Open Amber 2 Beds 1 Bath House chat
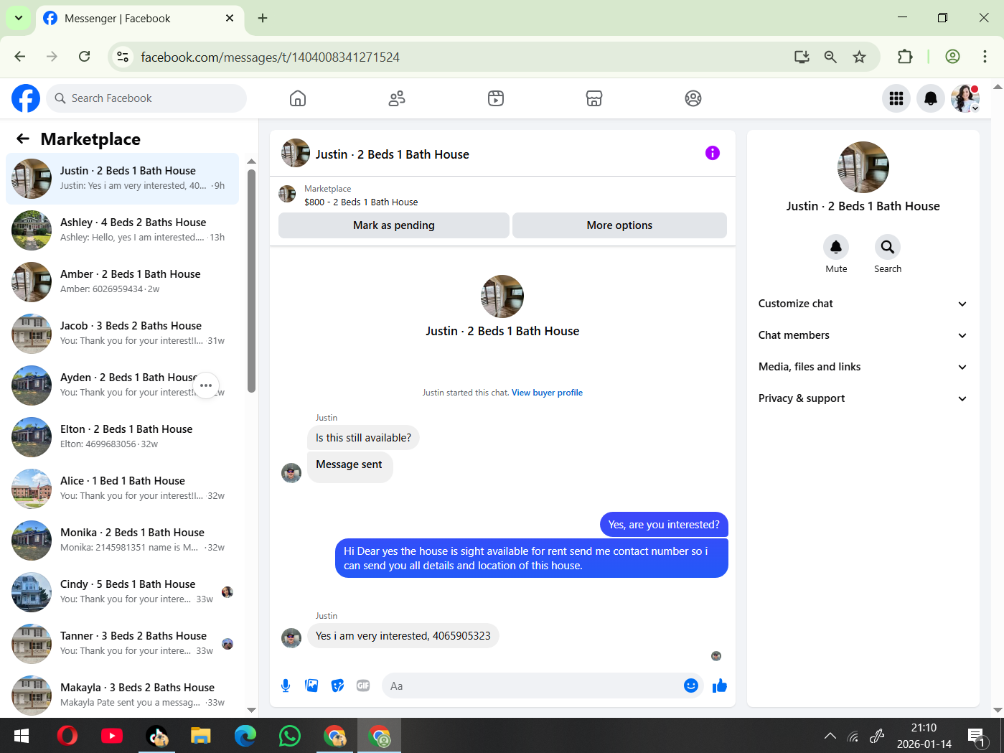The height and width of the screenshot is (753, 1004). point(122,282)
